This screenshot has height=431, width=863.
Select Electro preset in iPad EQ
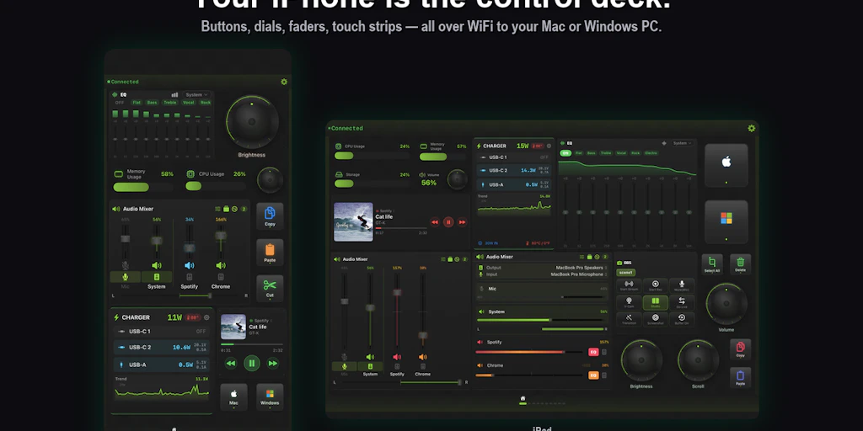point(651,153)
